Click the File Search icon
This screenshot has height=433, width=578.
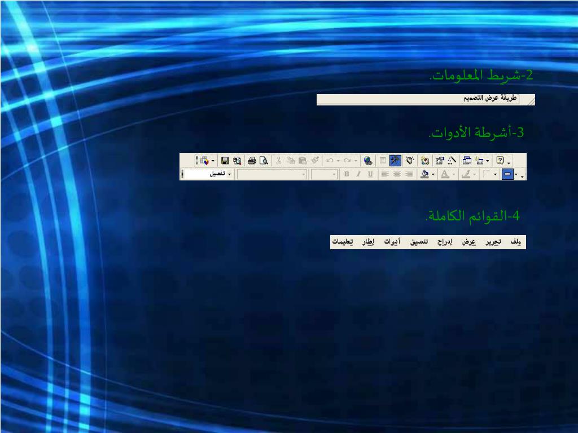tap(237, 161)
